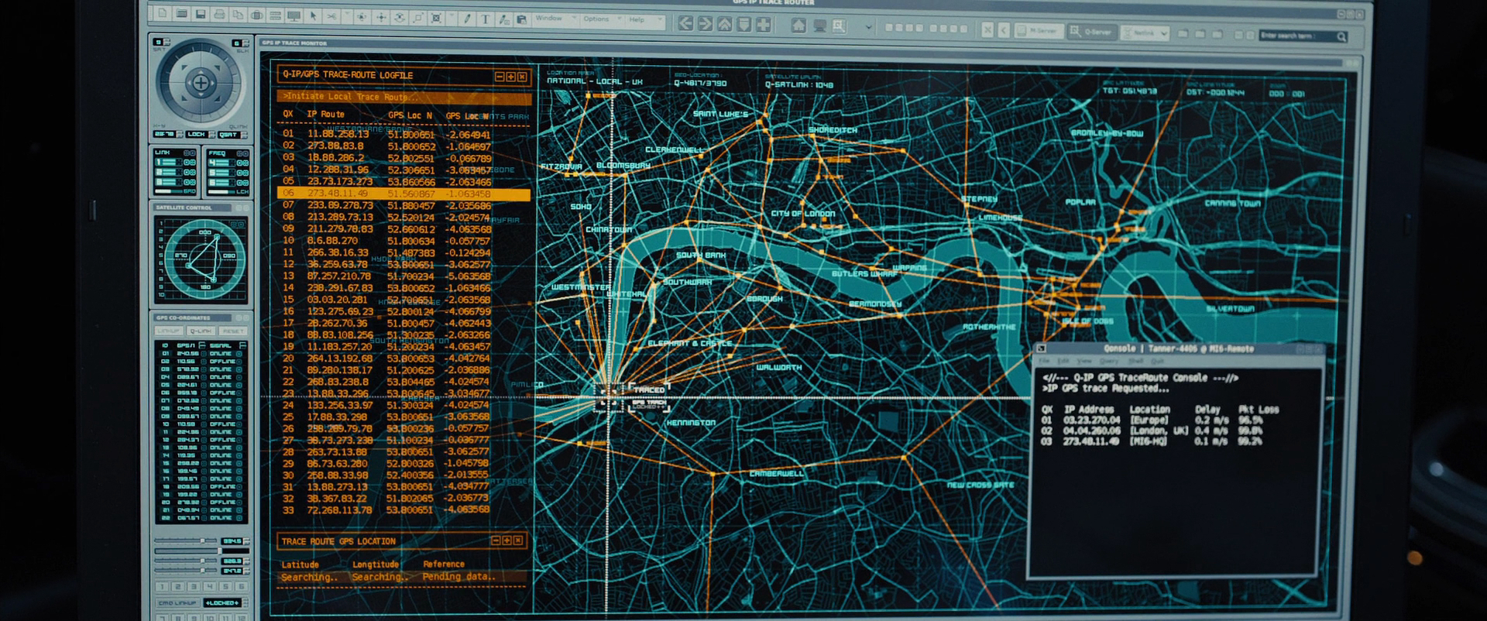The image size is (1487, 621).
Task: Click the plus add navigation icon
Action: coord(764,25)
